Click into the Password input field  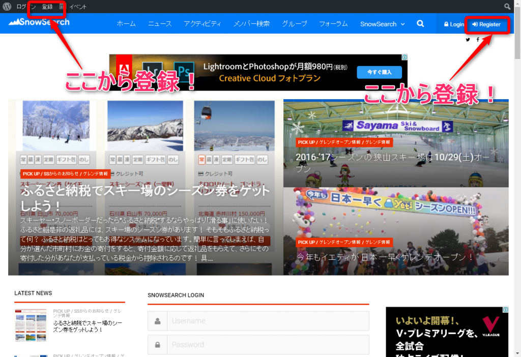pos(268,345)
